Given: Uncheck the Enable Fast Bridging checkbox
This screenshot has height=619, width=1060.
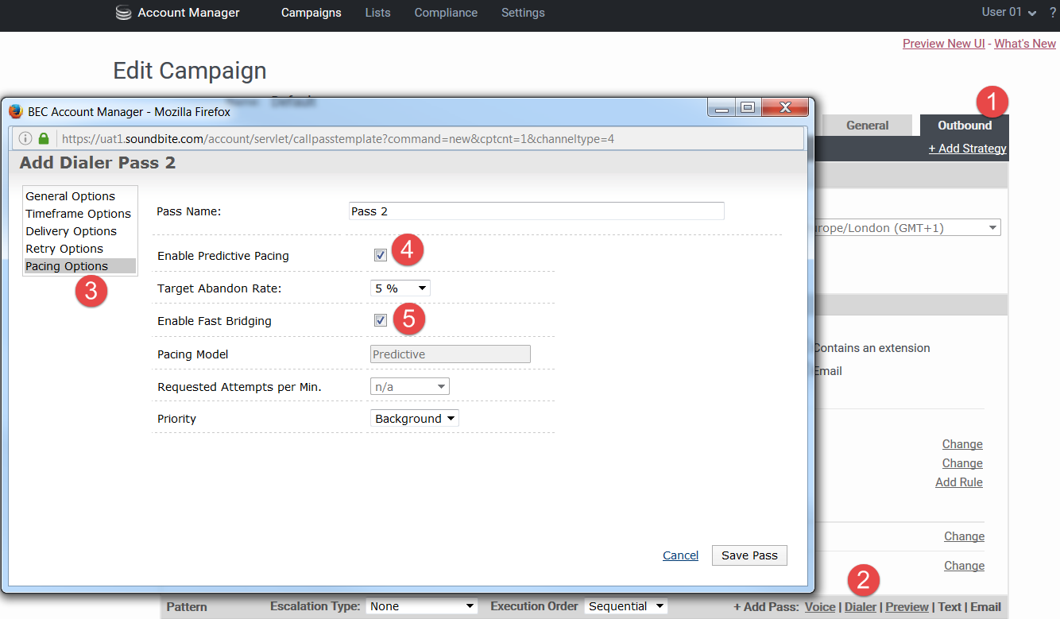Looking at the screenshot, I should click(381, 320).
